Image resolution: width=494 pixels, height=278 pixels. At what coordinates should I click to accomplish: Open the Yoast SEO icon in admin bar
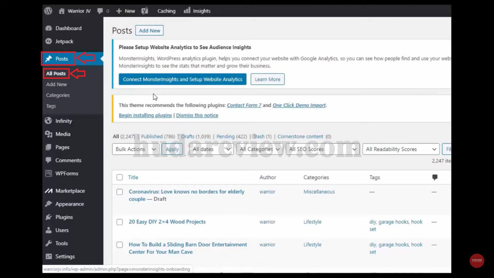(x=145, y=11)
